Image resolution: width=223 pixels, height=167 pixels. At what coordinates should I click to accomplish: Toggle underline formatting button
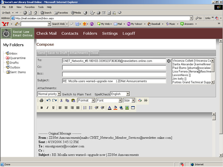(x=53, y=108)
